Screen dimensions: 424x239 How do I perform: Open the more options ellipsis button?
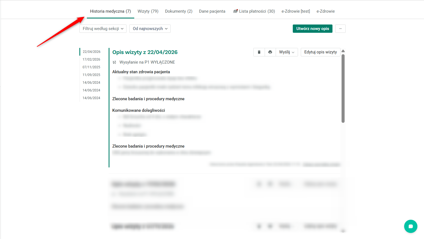[340, 29]
